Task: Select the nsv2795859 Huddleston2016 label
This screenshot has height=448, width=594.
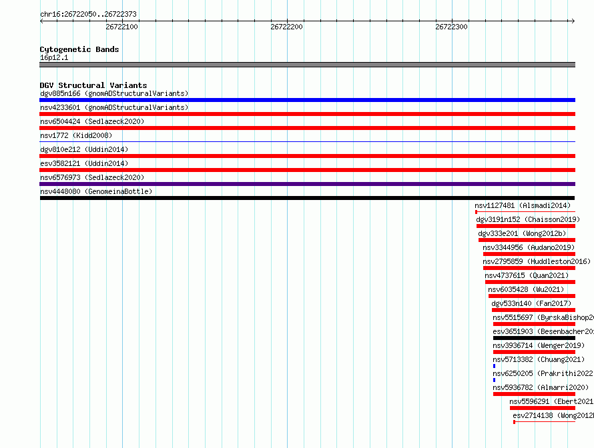Action: pos(537,261)
